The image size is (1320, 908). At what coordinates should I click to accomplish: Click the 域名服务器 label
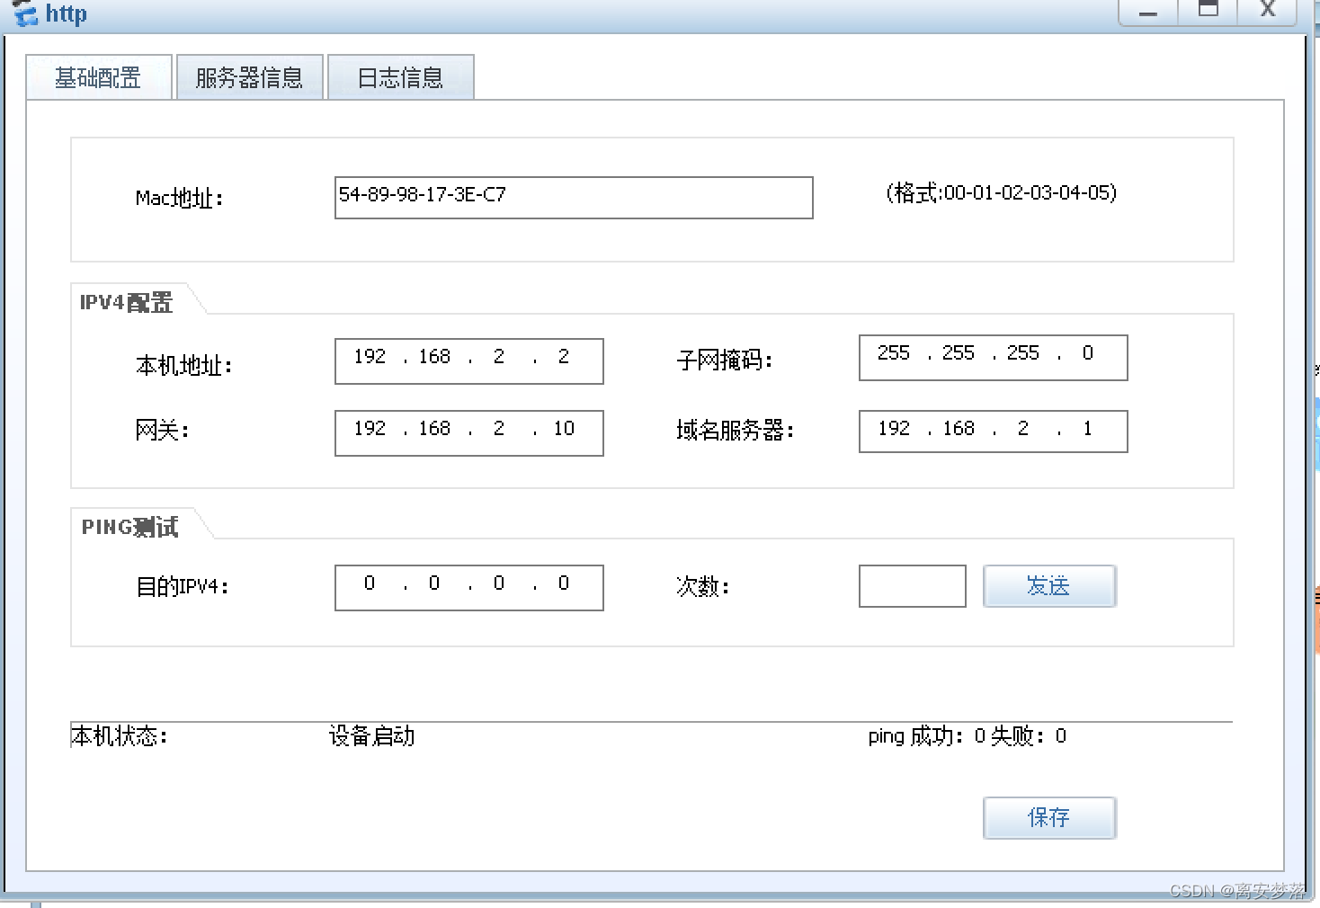pos(736,431)
